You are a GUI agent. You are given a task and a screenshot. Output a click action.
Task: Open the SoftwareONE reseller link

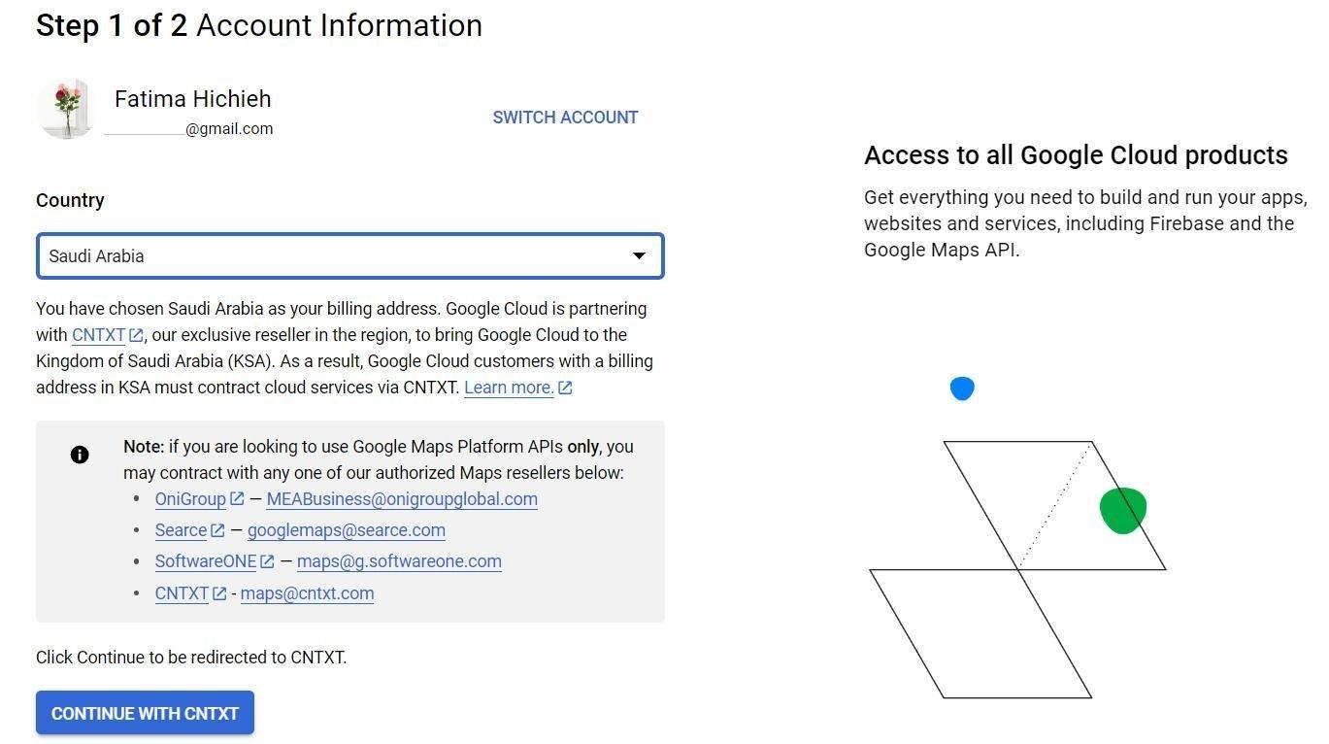[206, 561]
